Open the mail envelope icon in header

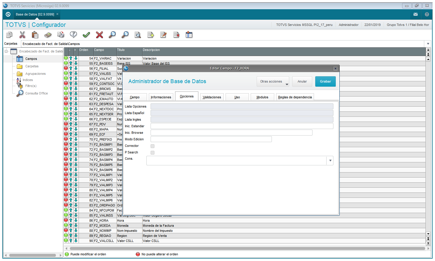point(416,14)
